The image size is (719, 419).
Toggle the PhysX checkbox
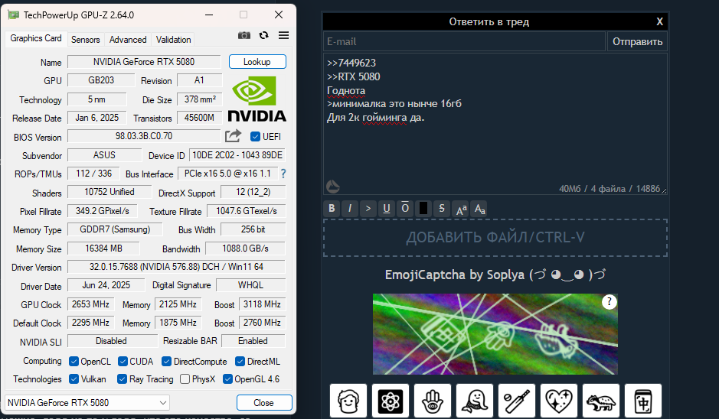point(185,378)
